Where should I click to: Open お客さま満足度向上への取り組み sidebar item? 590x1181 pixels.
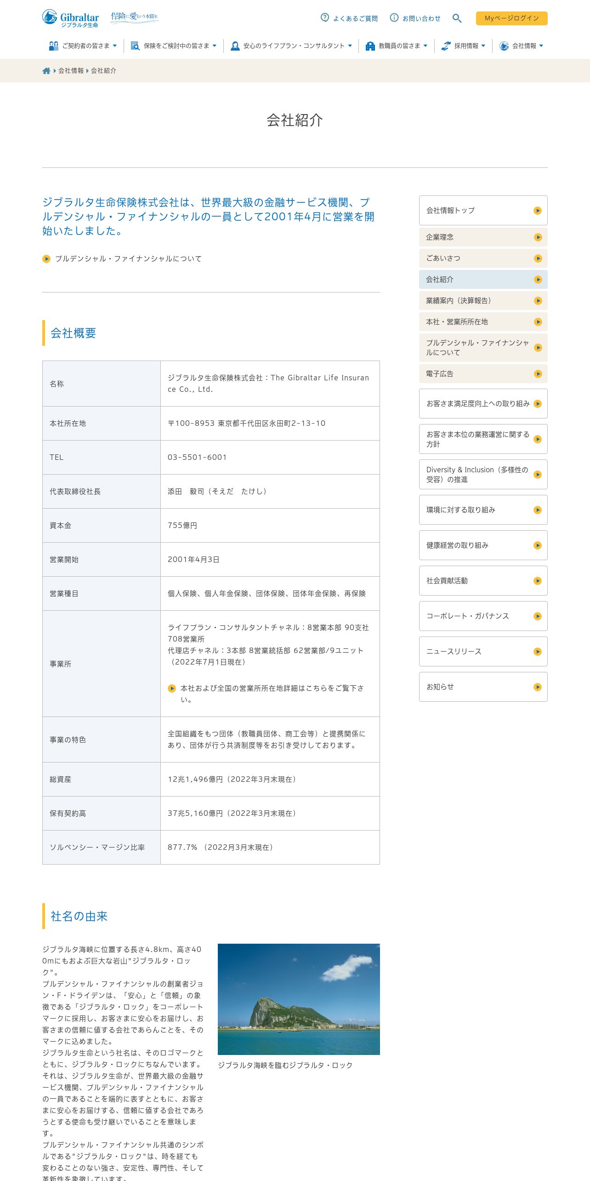click(483, 403)
